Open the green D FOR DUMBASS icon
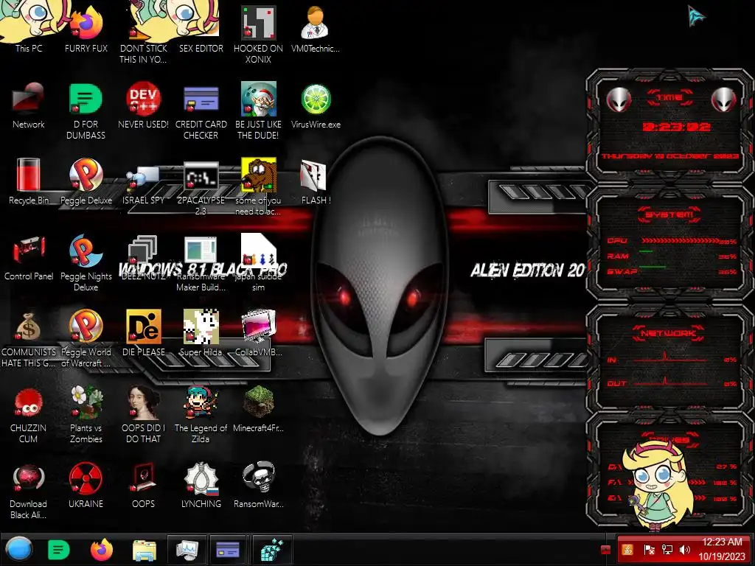The height and width of the screenshot is (566, 755). click(86, 110)
